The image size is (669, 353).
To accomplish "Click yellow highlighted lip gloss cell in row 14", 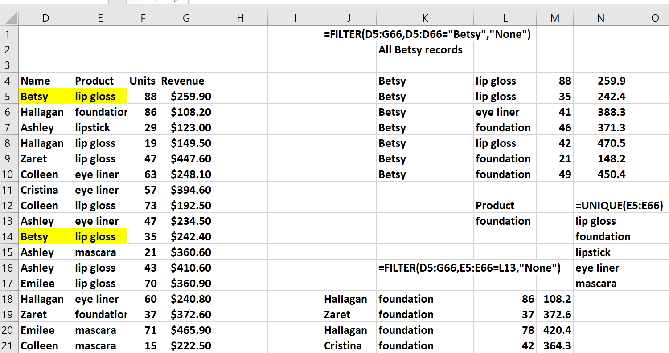I will pos(100,237).
